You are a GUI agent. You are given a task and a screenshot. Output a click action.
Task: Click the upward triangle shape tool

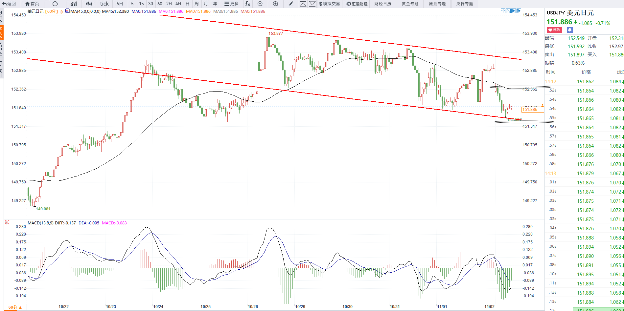(303, 4)
